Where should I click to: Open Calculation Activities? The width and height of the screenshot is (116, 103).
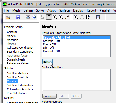click(x=20, y=89)
